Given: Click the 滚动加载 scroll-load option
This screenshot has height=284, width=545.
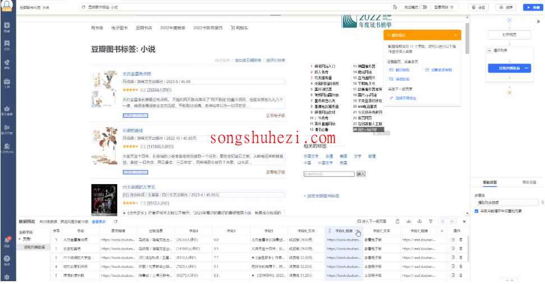Looking at the screenshot, I should 400,79.
